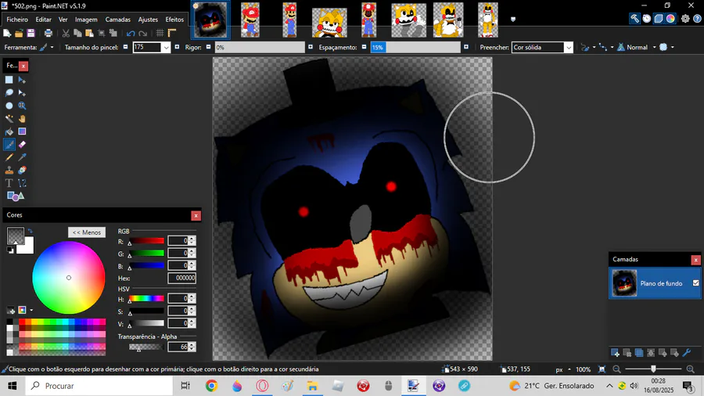Toggle visibility checkbox of Plano de fundo layer
Screen dimensions: 704x396
696,283
